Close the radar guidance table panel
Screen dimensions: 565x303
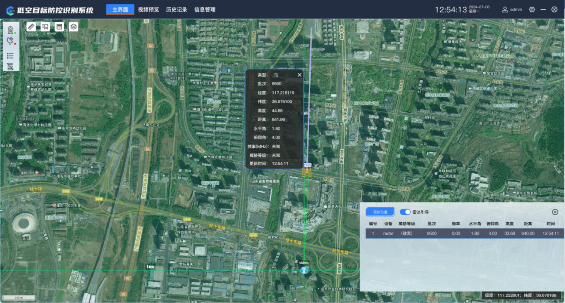click(555, 212)
